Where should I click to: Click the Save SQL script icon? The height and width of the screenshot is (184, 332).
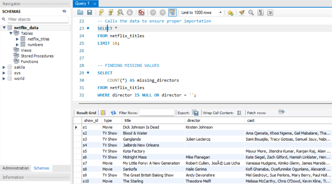click(x=90, y=12)
